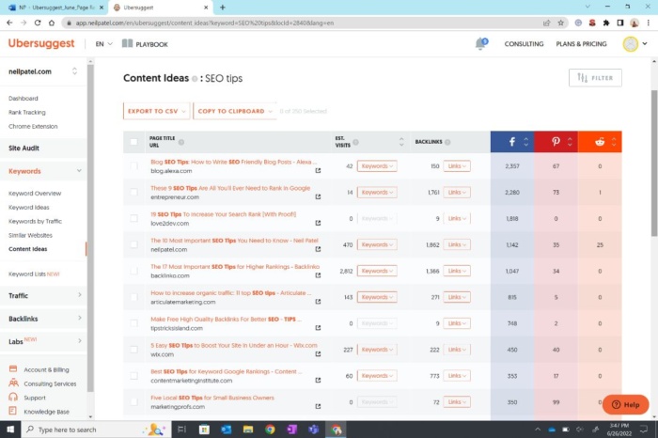658x438 pixels.
Task: Open Microsoft Teams from the taskbar
Action: tap(313, 430)
